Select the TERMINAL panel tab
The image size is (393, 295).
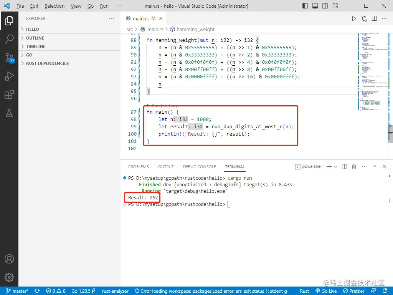[x=235, y=167]
